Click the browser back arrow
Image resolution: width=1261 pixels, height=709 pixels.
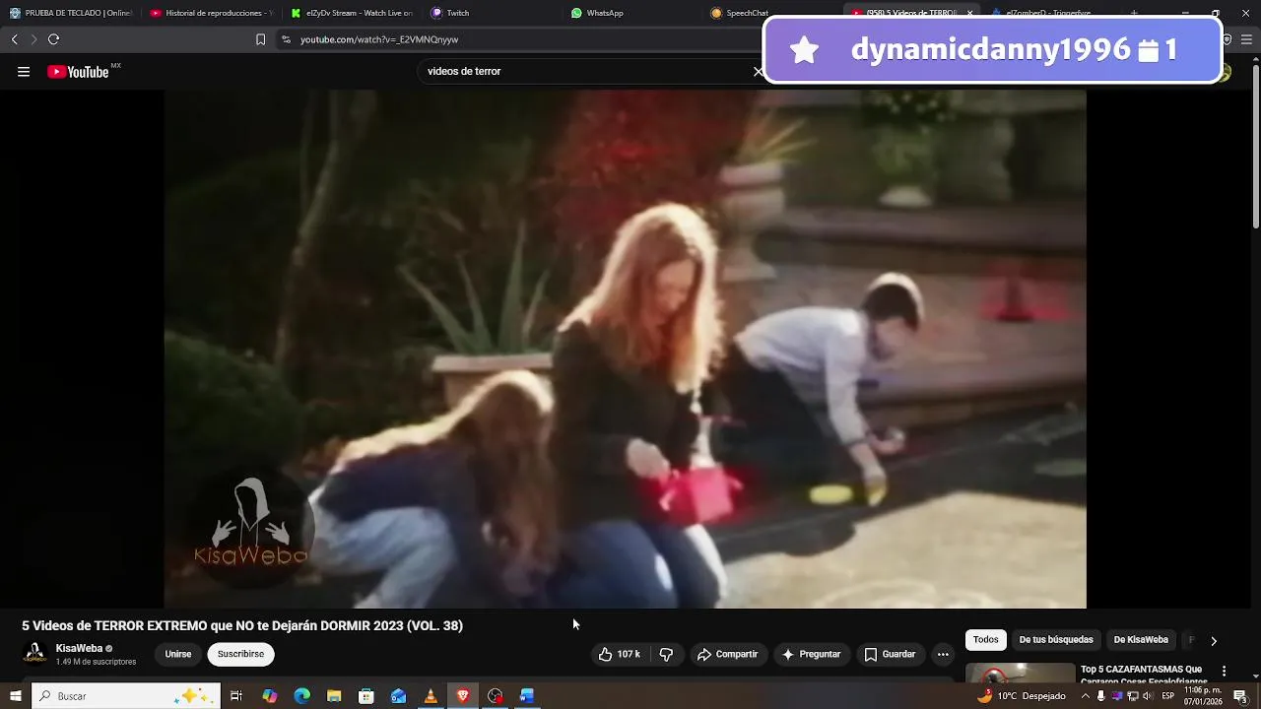click(14, 39)
